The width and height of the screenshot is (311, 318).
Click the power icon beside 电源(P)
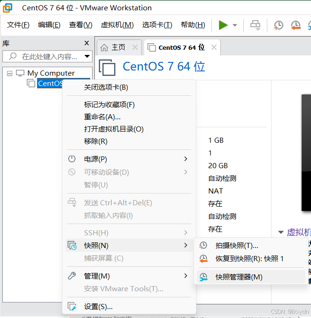coord(72,159)
